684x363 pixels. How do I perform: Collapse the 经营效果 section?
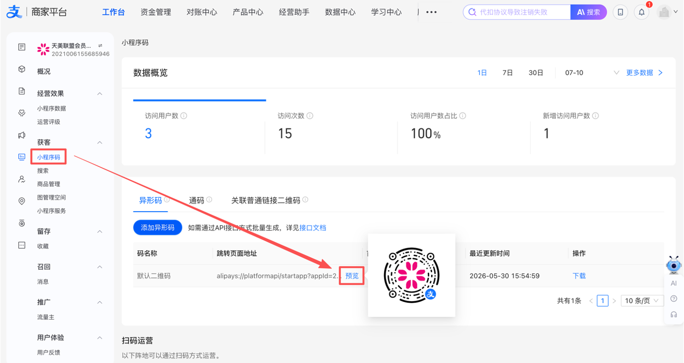(x=100, y=93)
